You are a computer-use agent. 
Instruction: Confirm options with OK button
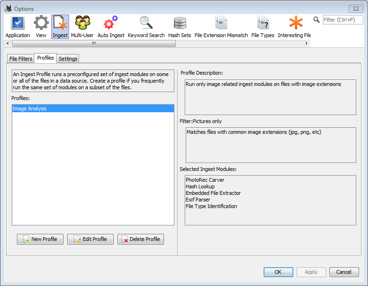coord(278,272)
